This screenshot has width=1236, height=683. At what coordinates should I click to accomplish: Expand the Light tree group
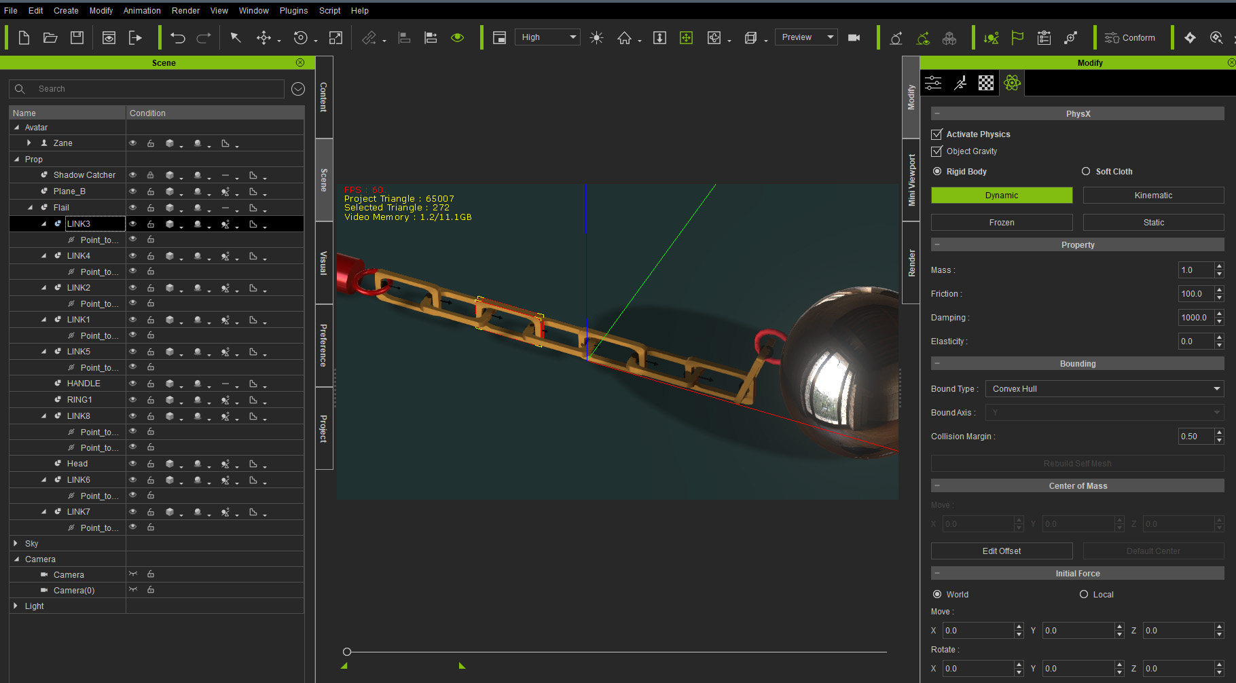pos(16,606)
